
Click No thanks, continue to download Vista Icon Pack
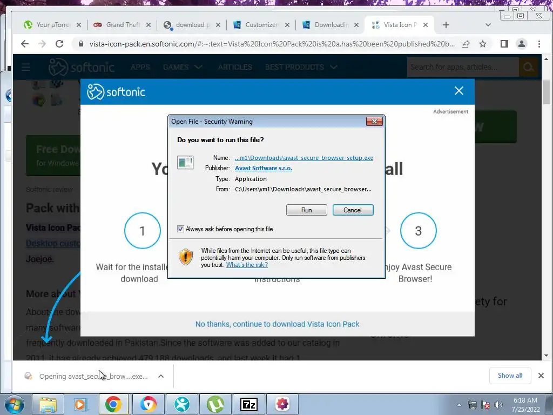(277, 324)
